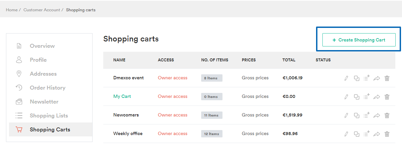402x149 pixels.
Task: Open the My Cart link
Action: click(122, 96)
